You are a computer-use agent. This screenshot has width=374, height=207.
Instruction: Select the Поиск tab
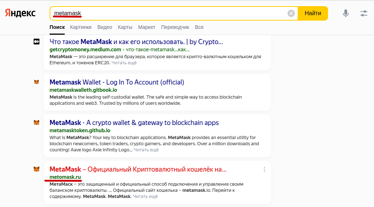tap(57, 27)
